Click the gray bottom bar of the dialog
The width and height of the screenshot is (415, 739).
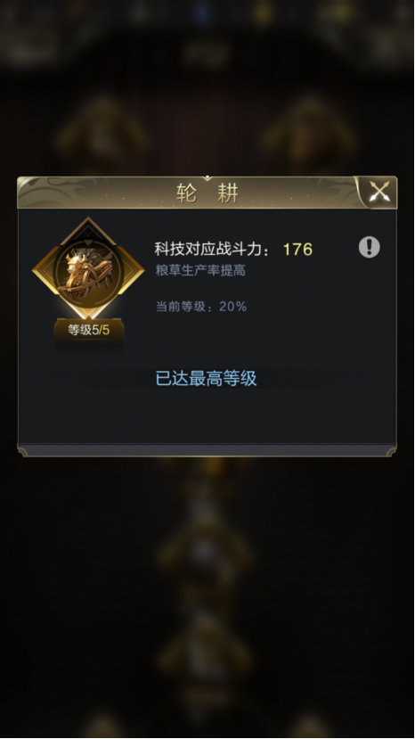tap(207, 449)
